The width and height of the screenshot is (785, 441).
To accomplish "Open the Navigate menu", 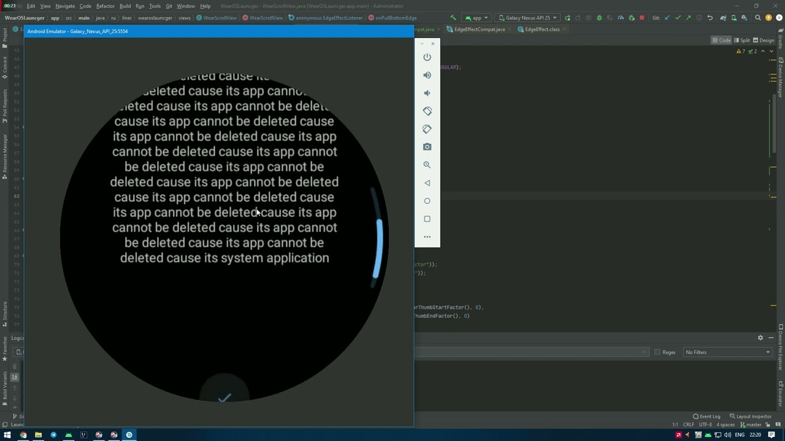I will click(x=65, y=6).
